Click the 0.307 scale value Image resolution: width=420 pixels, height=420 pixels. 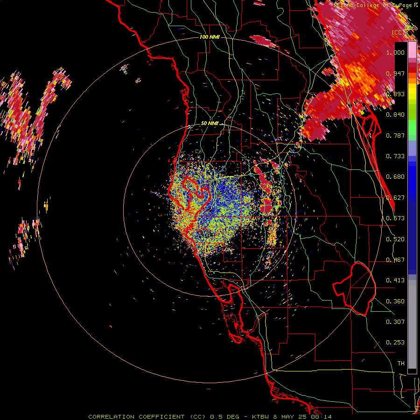(x=395, y=322)
